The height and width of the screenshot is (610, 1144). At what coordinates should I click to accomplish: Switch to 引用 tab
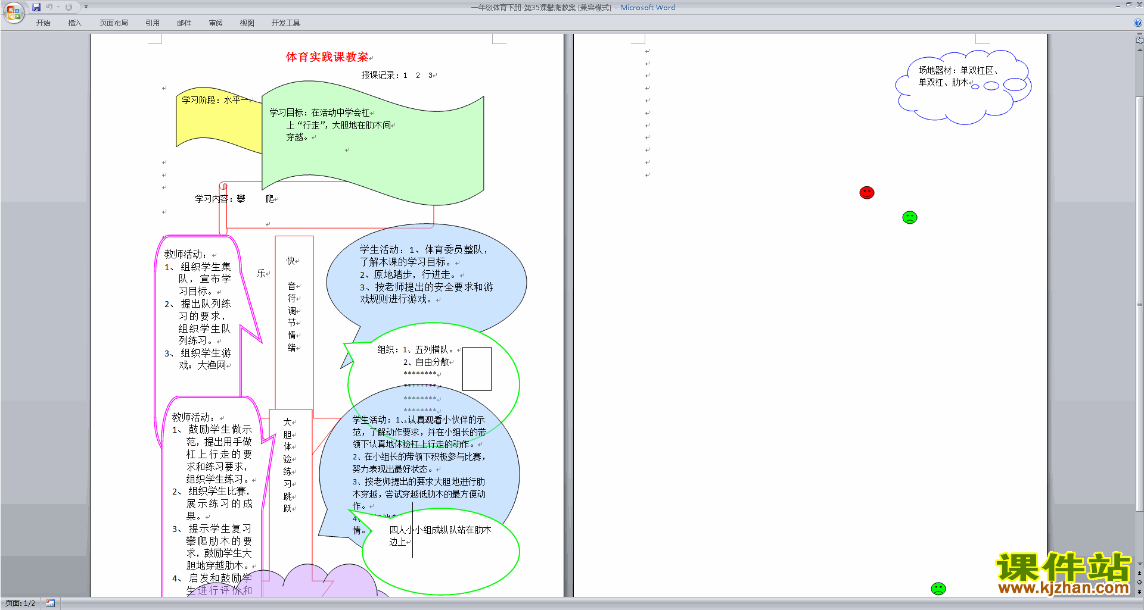click(x=153, y=23)
